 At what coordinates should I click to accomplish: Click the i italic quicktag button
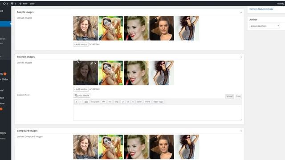[81, 102]
